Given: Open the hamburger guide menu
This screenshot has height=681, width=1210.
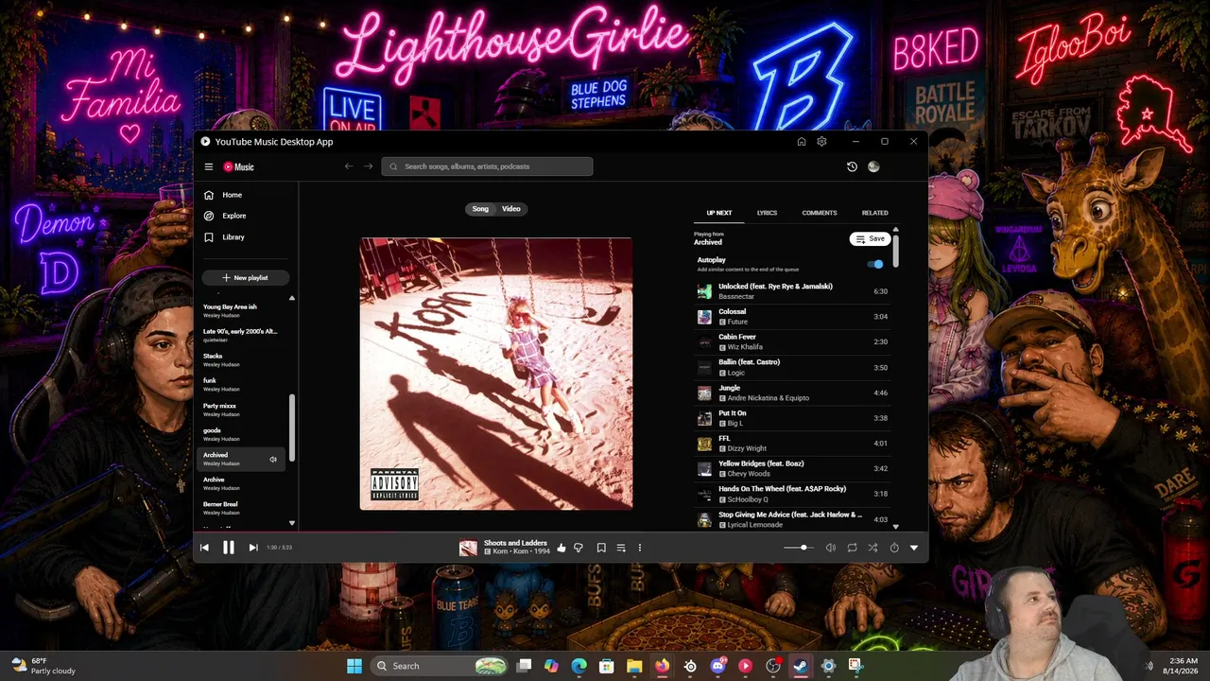Looking at the screenshot, I should coord(209,166).
